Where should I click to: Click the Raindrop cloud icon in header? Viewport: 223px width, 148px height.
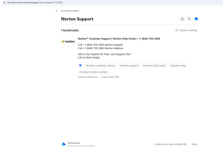click(x=196, y=19)
